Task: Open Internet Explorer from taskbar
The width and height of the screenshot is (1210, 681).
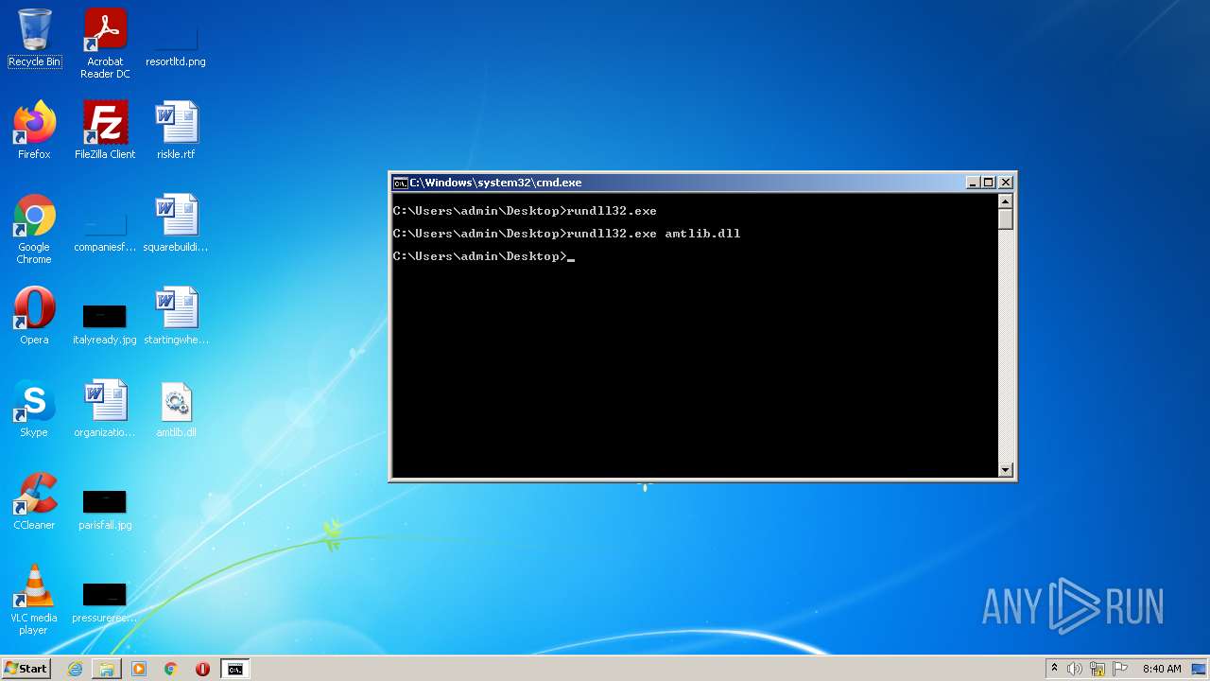Action: [x=75, y=669]
